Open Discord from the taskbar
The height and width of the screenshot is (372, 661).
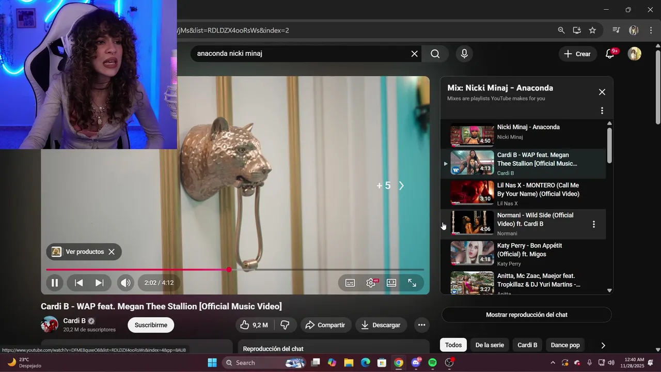click(x=416, y=363)
